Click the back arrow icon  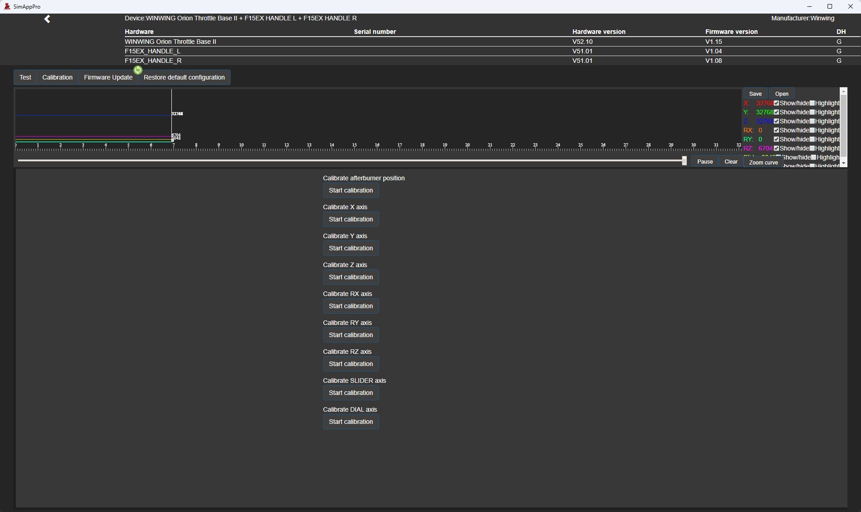(x=47, y=19)
